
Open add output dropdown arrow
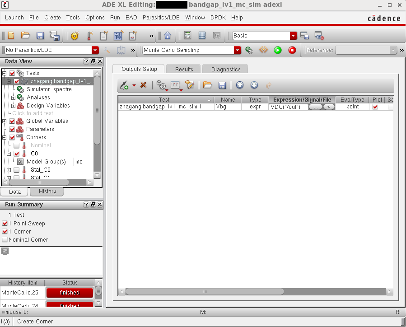(134, 85)
